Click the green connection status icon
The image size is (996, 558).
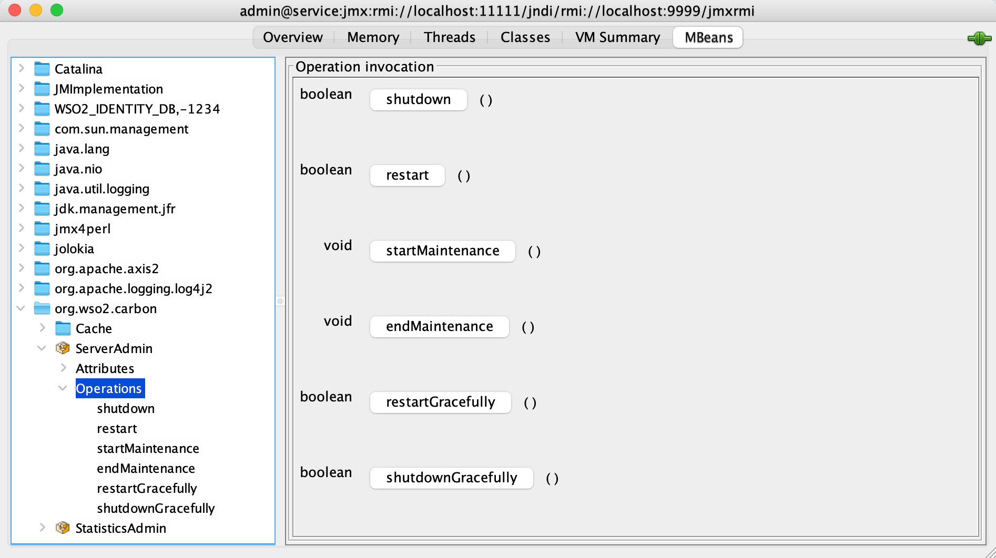click(979, 38)
